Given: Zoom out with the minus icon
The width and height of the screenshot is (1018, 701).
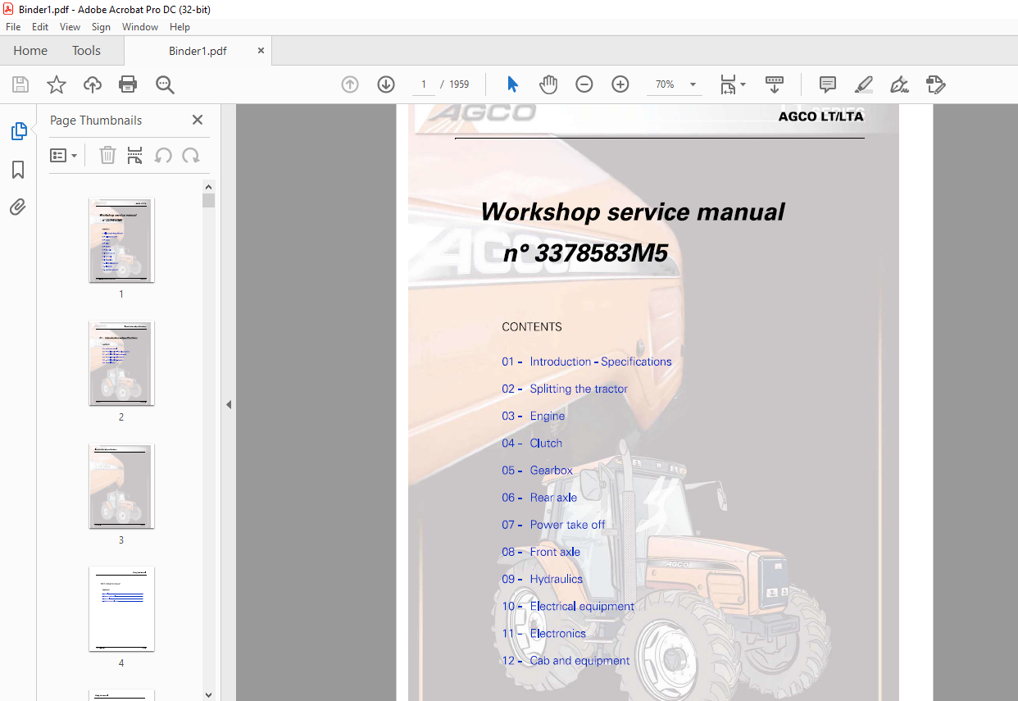Looking at the screenshot, I should pyautogui.click(x=584, y=84).
